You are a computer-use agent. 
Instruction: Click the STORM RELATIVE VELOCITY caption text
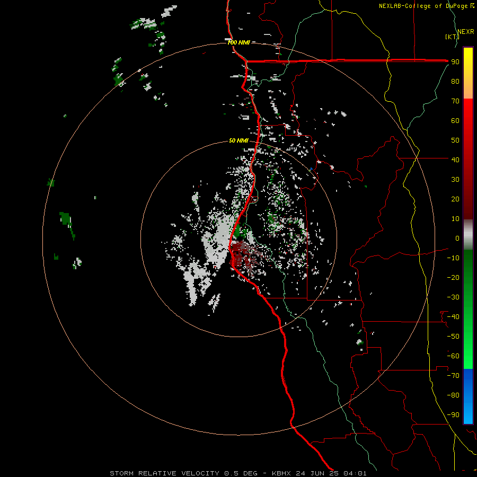pos(164,473)
